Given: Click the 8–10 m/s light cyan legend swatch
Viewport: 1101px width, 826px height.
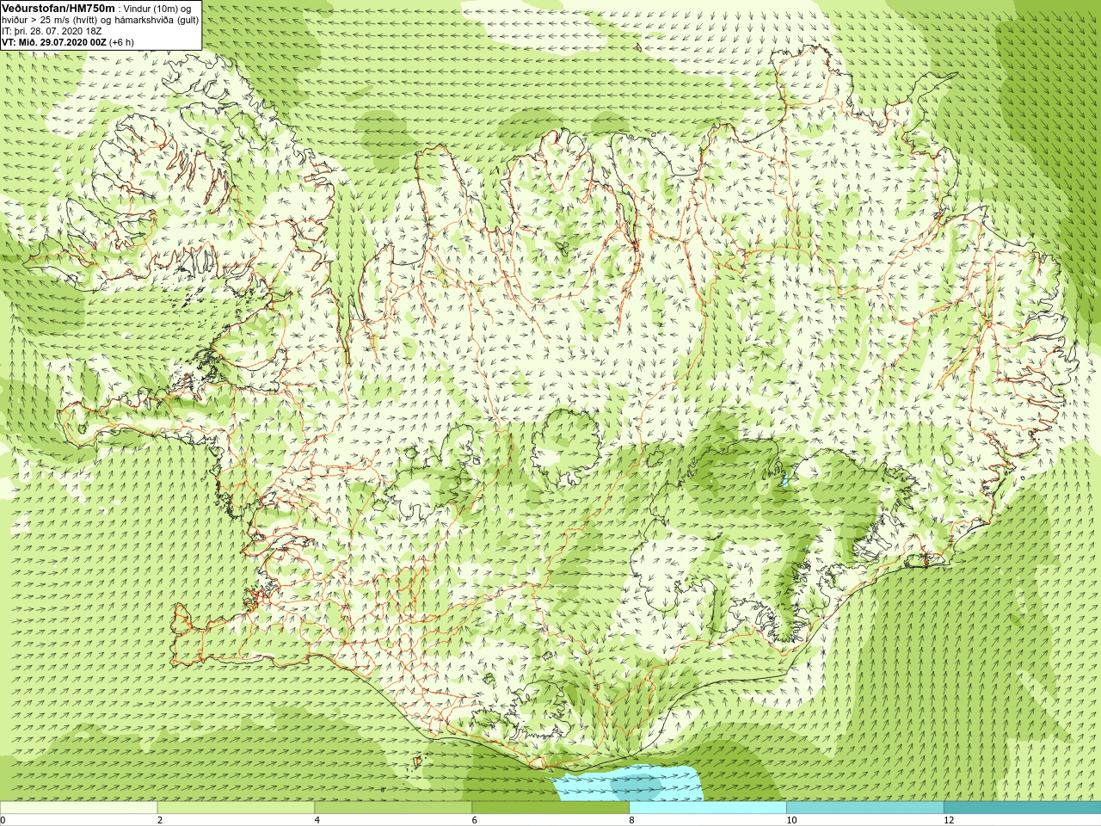Looking at the screenshot, I should pos(708,808).
